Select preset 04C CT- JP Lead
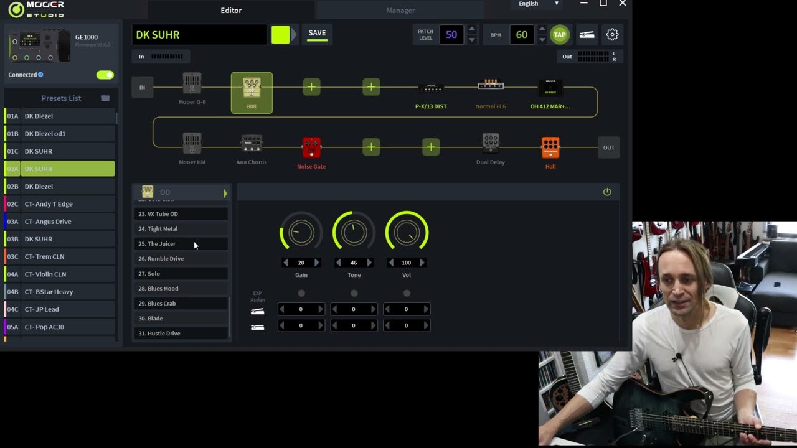 (x=60, y=309)
